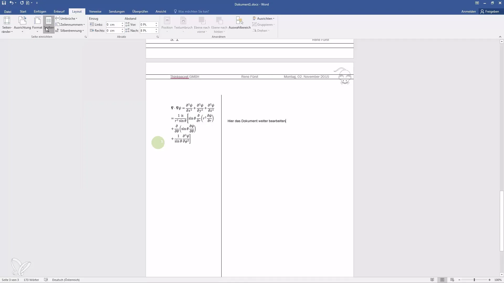Open the Seitenränder margins menu
The image size is (504, 283).
click(7, 25)
